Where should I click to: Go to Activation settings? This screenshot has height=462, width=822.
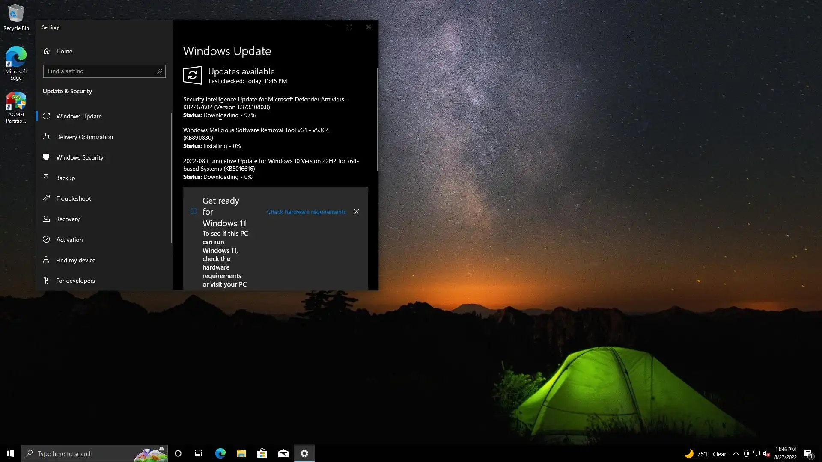(x=69, y=240)
